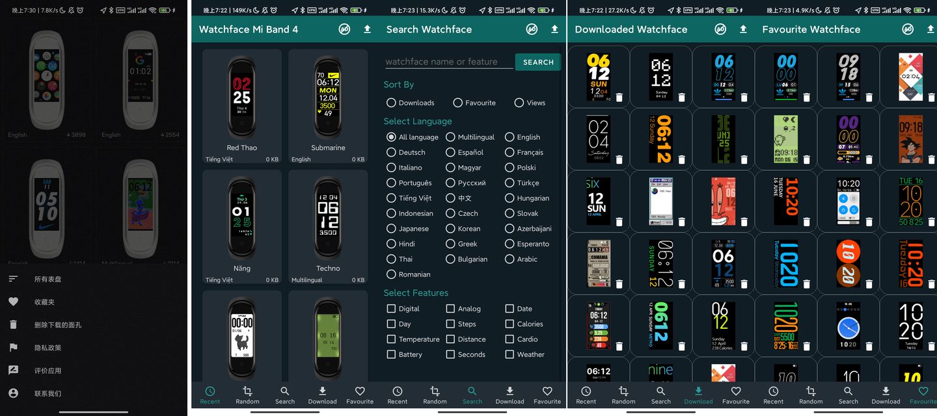Click trash icon beside favourite white 09 18 watchface

(869, 97)
